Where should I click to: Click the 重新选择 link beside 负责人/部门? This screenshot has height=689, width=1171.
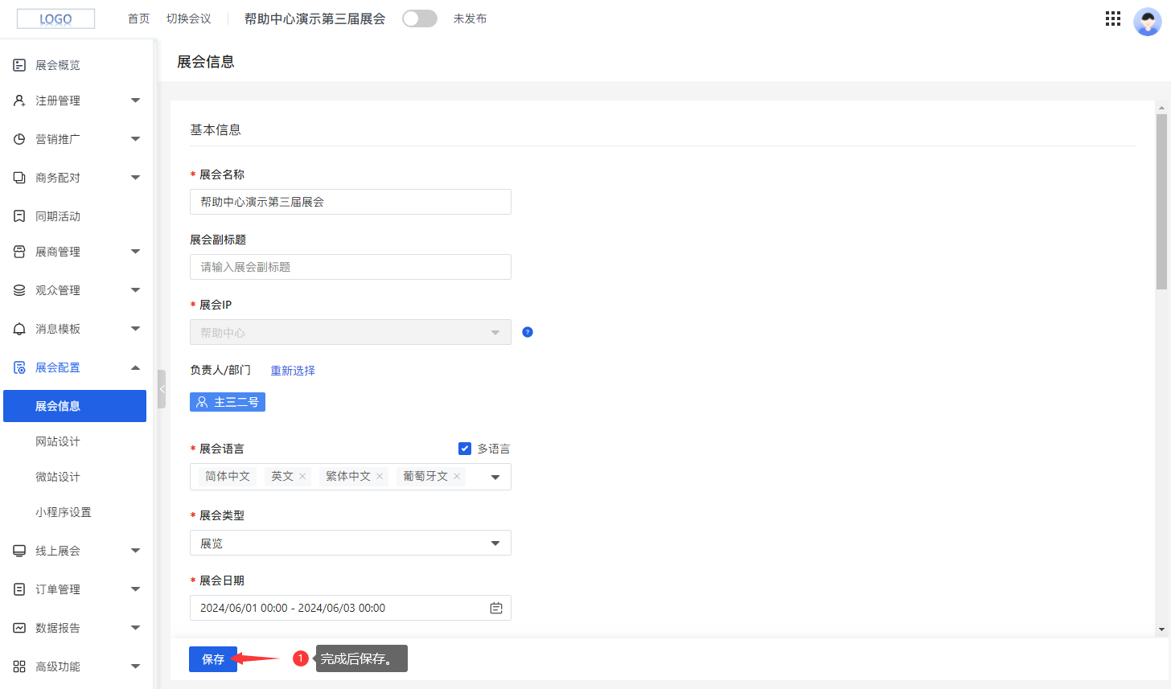tap(293, 370)
